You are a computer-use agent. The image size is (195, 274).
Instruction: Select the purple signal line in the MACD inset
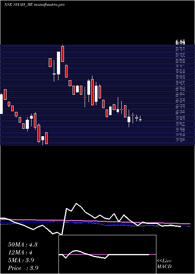click(x=107, y=254)
